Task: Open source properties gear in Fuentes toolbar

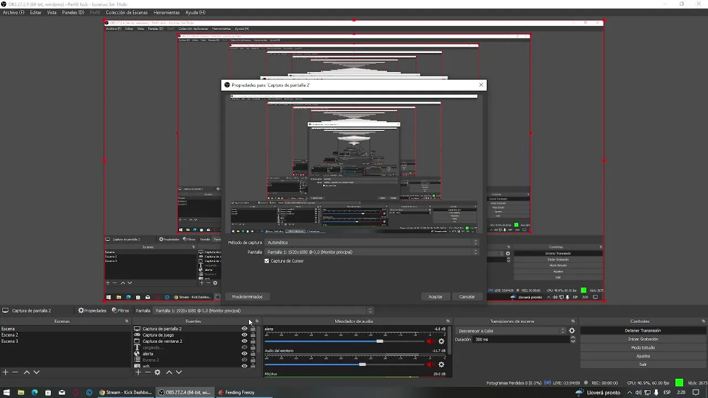Action: (x=158, y=373)
